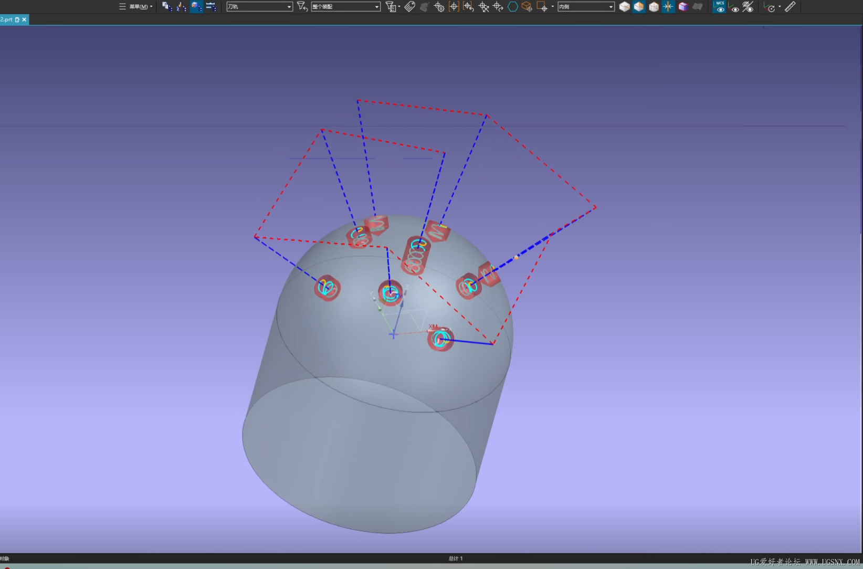Close the 2.prt tab

pyautogui.click(x=24, y=19)
